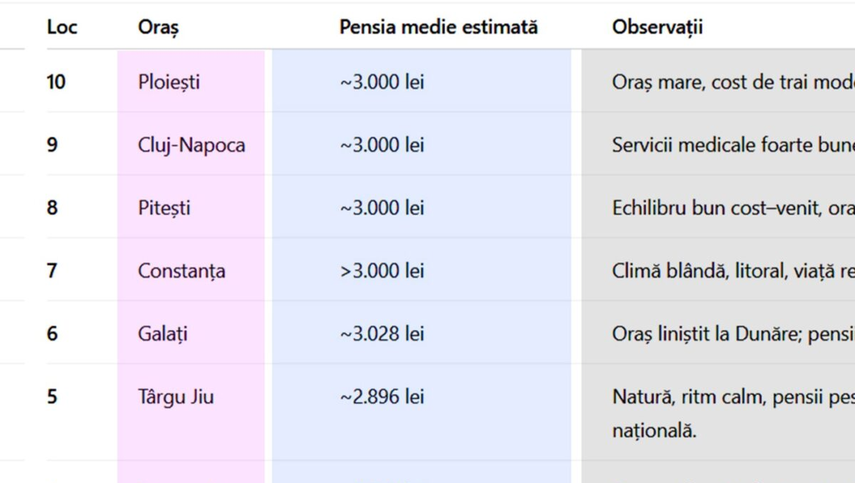Select the Târgu Jiu city cell
The image size is (855, 483).
click(x=175, y=397)
